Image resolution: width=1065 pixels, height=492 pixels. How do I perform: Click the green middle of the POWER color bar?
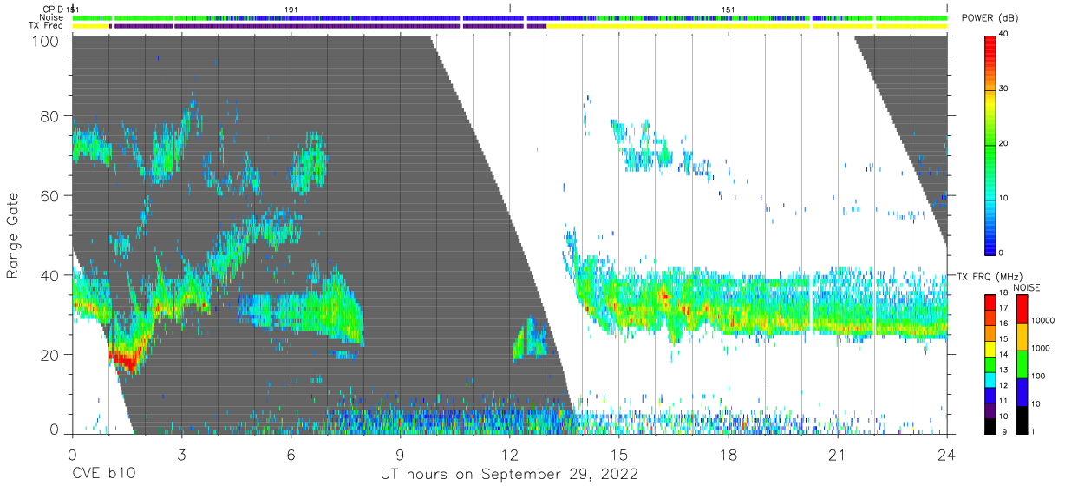click(990, 144)
